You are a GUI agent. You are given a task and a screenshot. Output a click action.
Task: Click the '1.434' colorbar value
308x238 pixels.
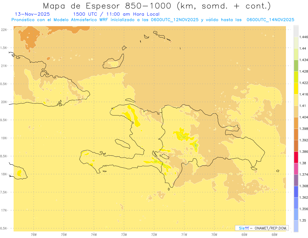304,60
